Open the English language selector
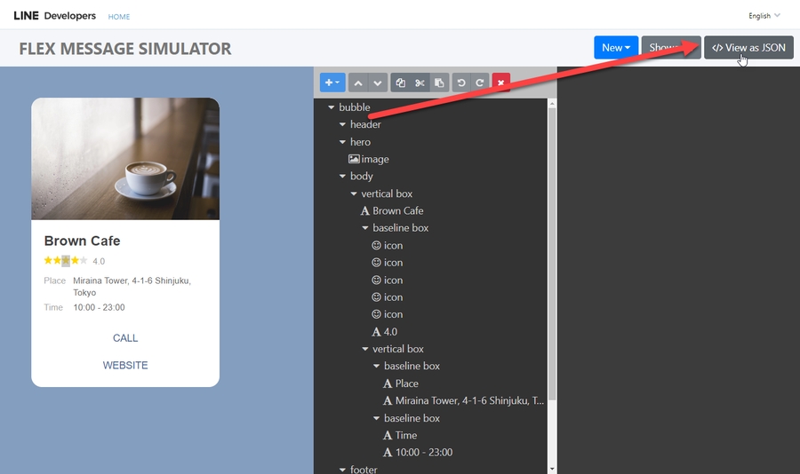The image size is (800, 474). point(764,16)
